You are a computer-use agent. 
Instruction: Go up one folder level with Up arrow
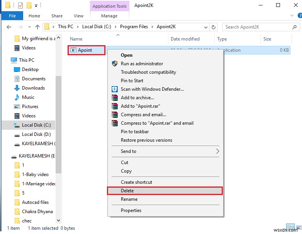[x=37, y=27]
